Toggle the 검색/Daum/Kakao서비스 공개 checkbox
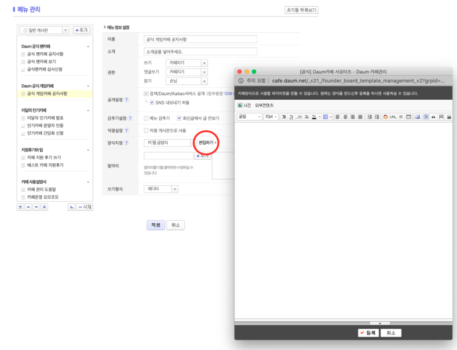457x350 pixels. 146,93
